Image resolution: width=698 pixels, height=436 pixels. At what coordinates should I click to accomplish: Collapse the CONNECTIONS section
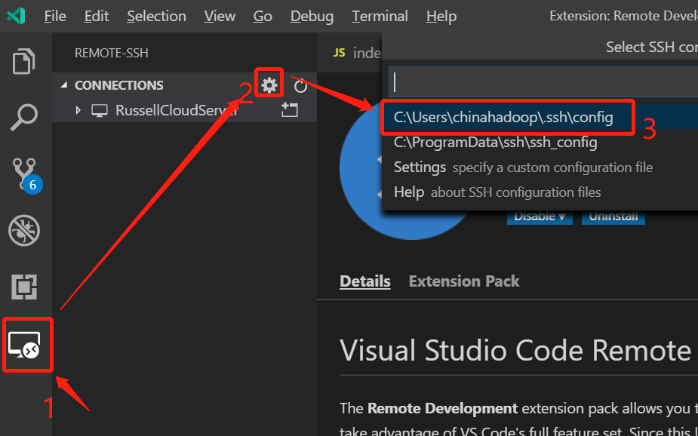pyautogui.click(x=64, y=84)
